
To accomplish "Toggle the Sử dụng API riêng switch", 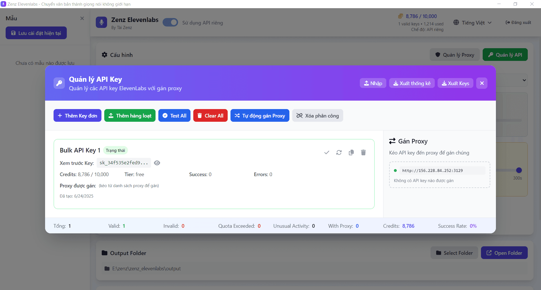I will [170, 23].
